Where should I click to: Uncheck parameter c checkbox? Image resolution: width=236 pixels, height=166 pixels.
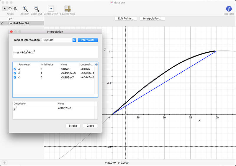pyautogui.click(x=15, y=77)
